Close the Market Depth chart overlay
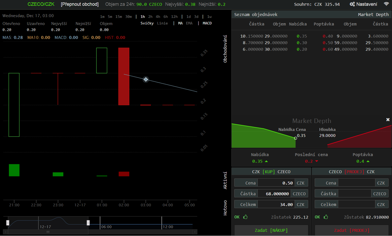Image resolution: width=392 pixels, height=236 pixels. pyautogui.click(x=388, y=120)
